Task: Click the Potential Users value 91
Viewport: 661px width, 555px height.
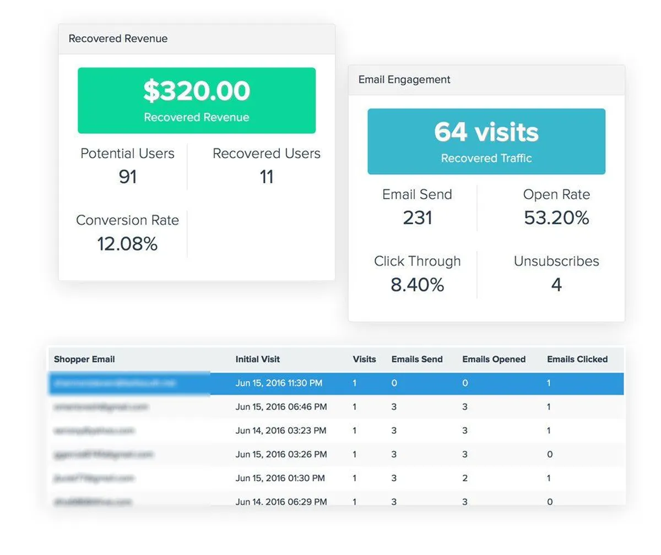Action: pyautogui.click(x=128, y=177)
